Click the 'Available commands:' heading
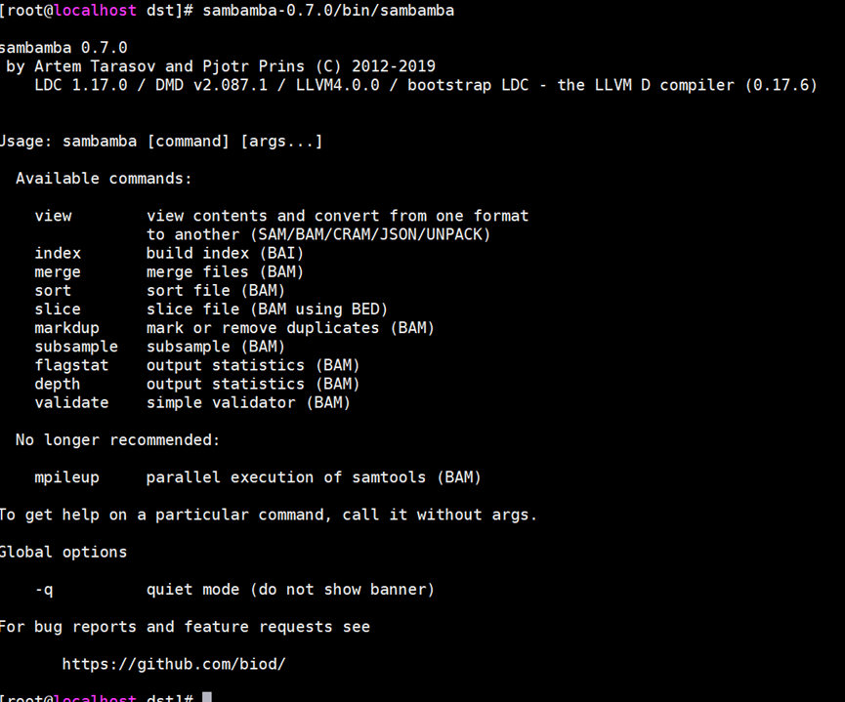The width and height of the screenshot is (845, 702). 104,179
